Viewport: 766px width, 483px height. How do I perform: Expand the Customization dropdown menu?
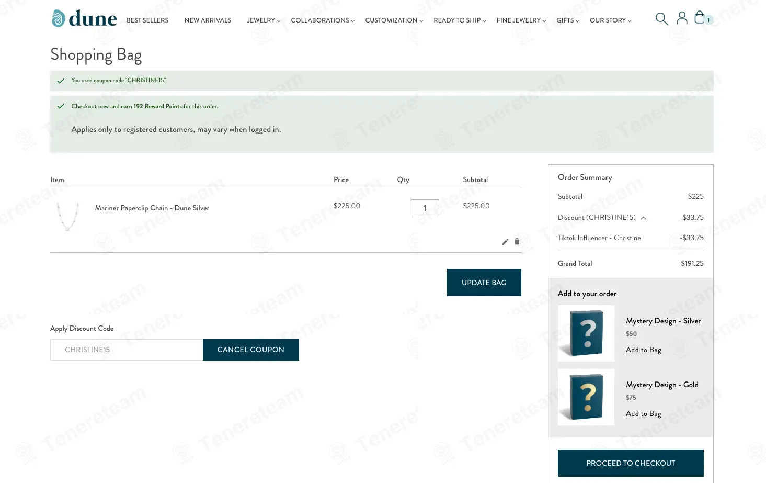tap(394, 20)
